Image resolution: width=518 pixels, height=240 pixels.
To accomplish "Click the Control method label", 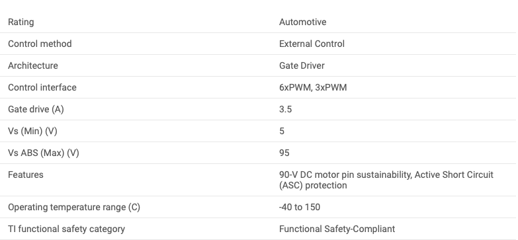I will tap(40, 44).
